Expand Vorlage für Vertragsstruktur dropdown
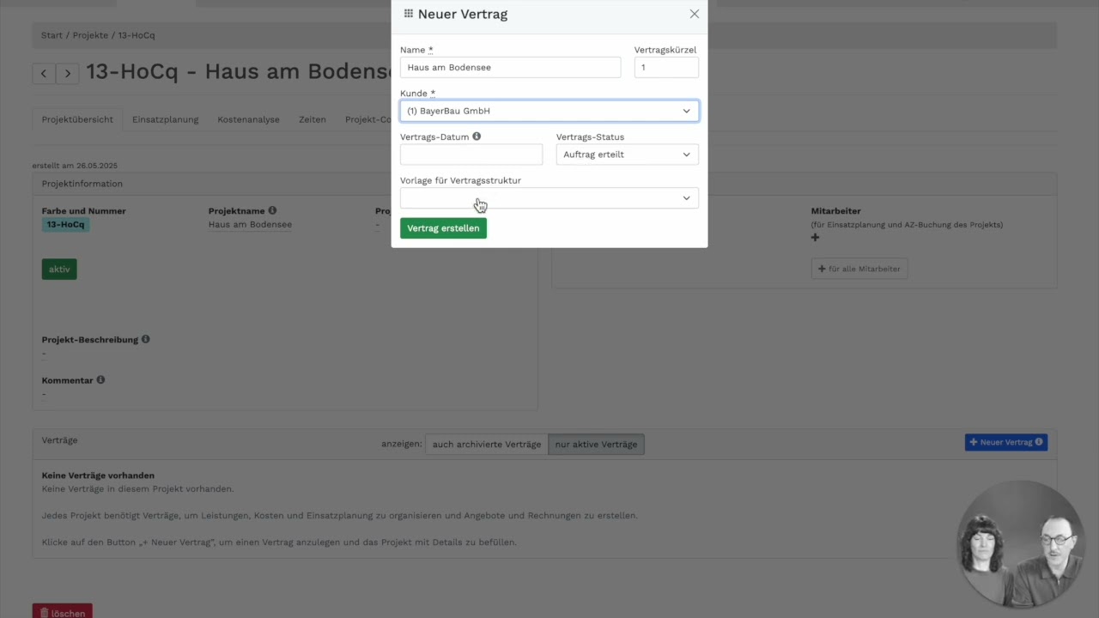Image resolution: width=1099 pixels, height=618 pixels. (x=549, y=198)
